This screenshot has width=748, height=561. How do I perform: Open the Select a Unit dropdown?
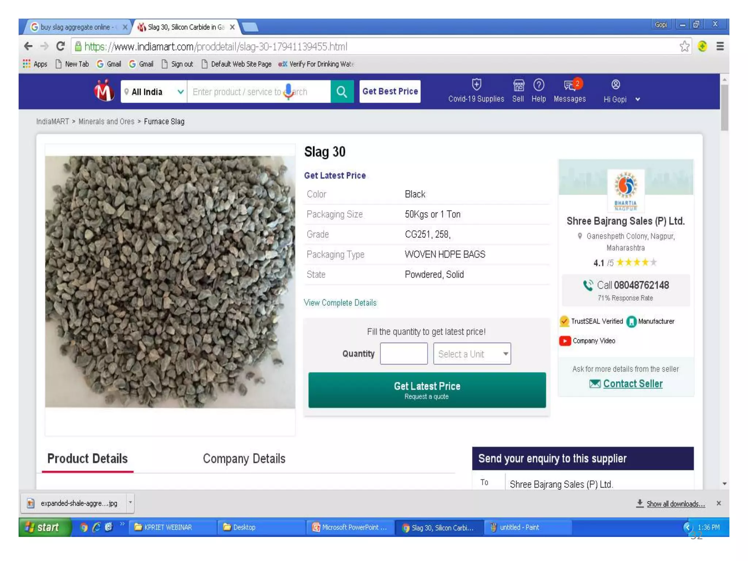(x=472, y=354)
